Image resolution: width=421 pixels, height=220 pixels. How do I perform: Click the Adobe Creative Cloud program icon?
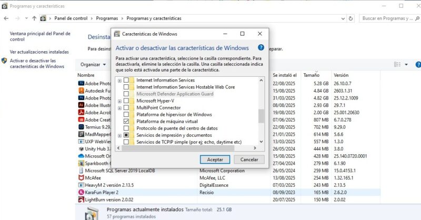coord(81,120)
